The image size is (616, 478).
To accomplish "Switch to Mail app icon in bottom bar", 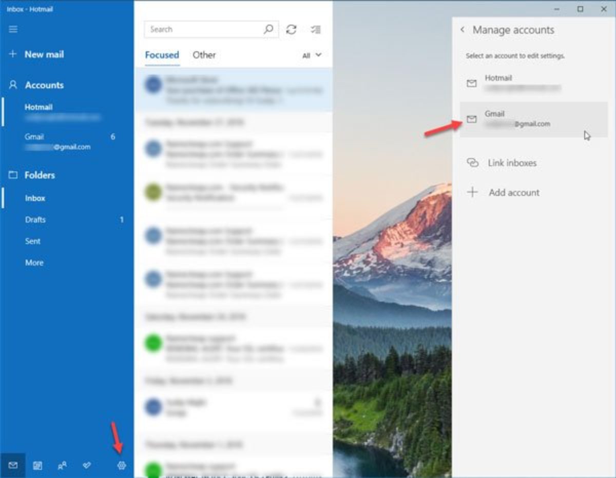I will tap(13, 466).
